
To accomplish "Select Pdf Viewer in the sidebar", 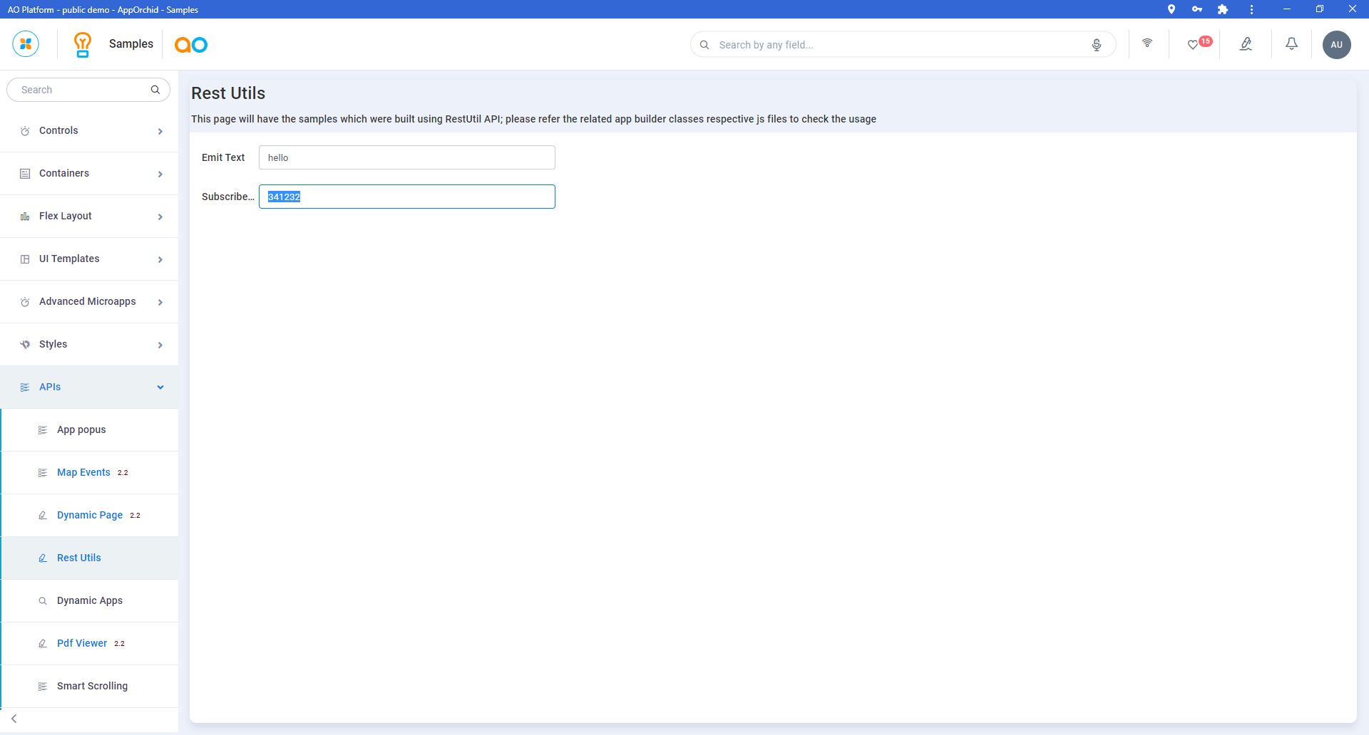I will (82, 644).
